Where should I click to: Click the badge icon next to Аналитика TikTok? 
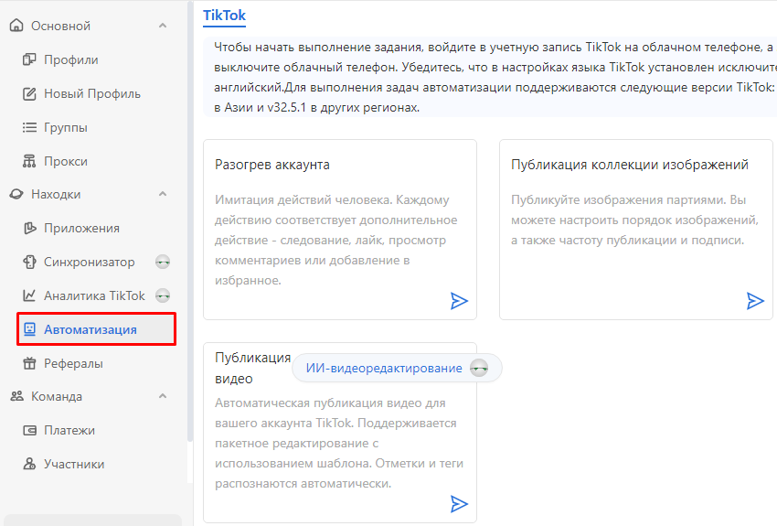tap(163, 296)
